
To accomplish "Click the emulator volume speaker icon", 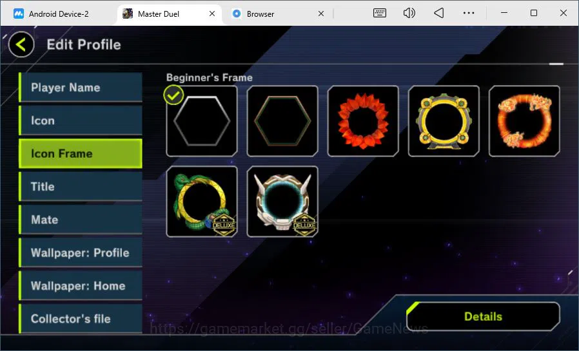I will 409,14.
